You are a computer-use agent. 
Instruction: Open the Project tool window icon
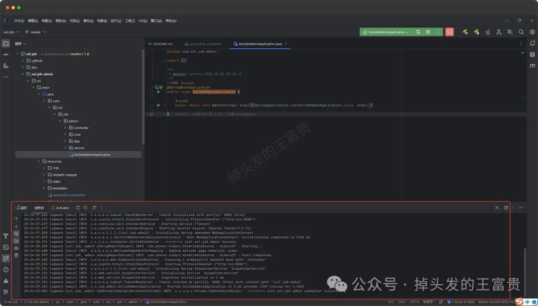[5, 43]
